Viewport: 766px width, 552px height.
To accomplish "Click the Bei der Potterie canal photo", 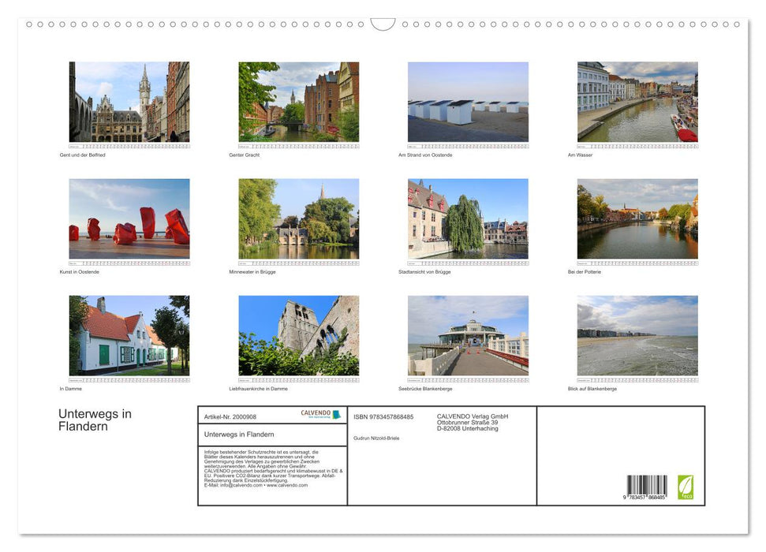I will tap(637, 219).
